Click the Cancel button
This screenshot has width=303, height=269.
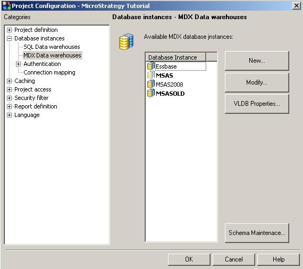233,259
